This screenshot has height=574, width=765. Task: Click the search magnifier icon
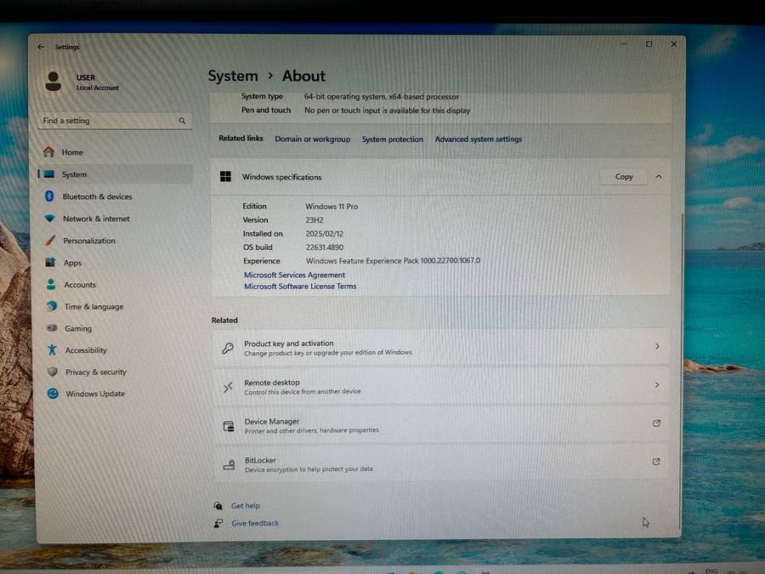click(x=182, y=122)
